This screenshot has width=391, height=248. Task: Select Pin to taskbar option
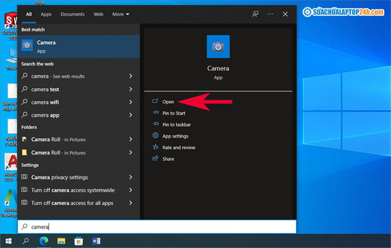click(x=176, y=125)
